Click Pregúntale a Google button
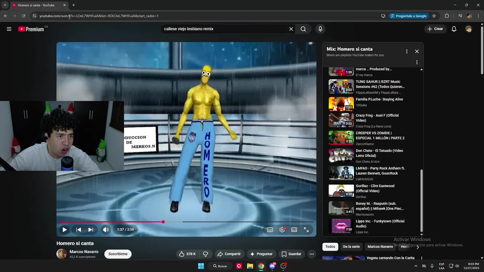Screen dimensions: 484x272 click(x=408, y=16)
